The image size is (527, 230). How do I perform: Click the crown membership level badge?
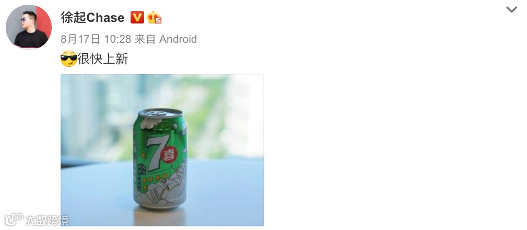click(x=154, y=17)
